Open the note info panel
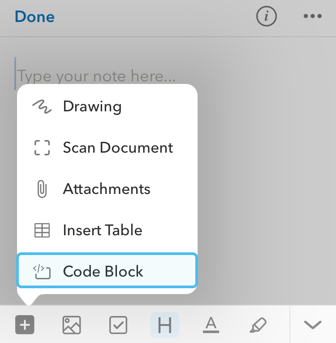Image resolution: width=336 pixels, height=343 pixels. (266, 17)
